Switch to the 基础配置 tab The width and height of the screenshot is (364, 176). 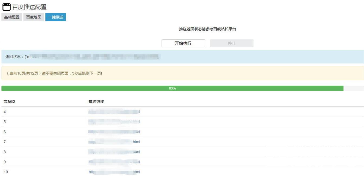11,17
